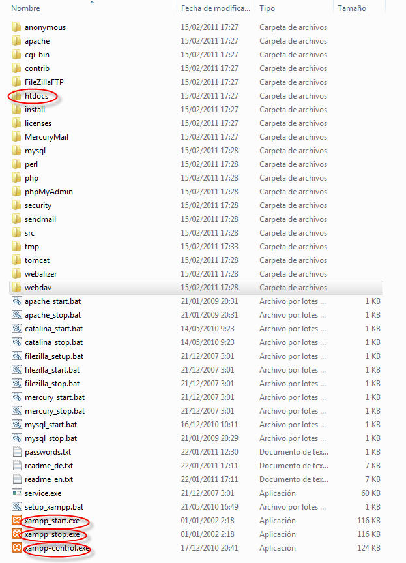Select the highlighted webdav folder row

coord(196,288)
